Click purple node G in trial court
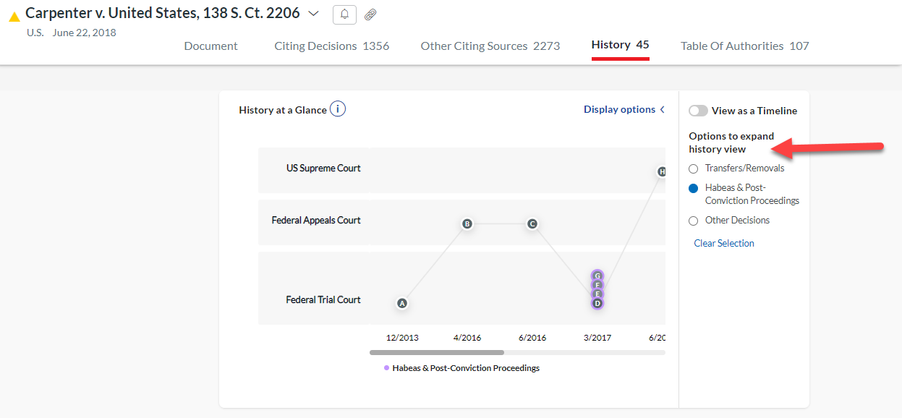This screenshot has width=902, height=418. coord(597,276)
